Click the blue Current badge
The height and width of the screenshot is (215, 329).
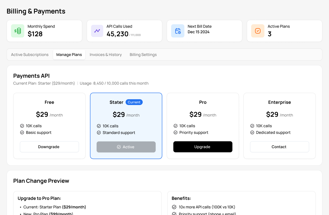click(134, 102)
